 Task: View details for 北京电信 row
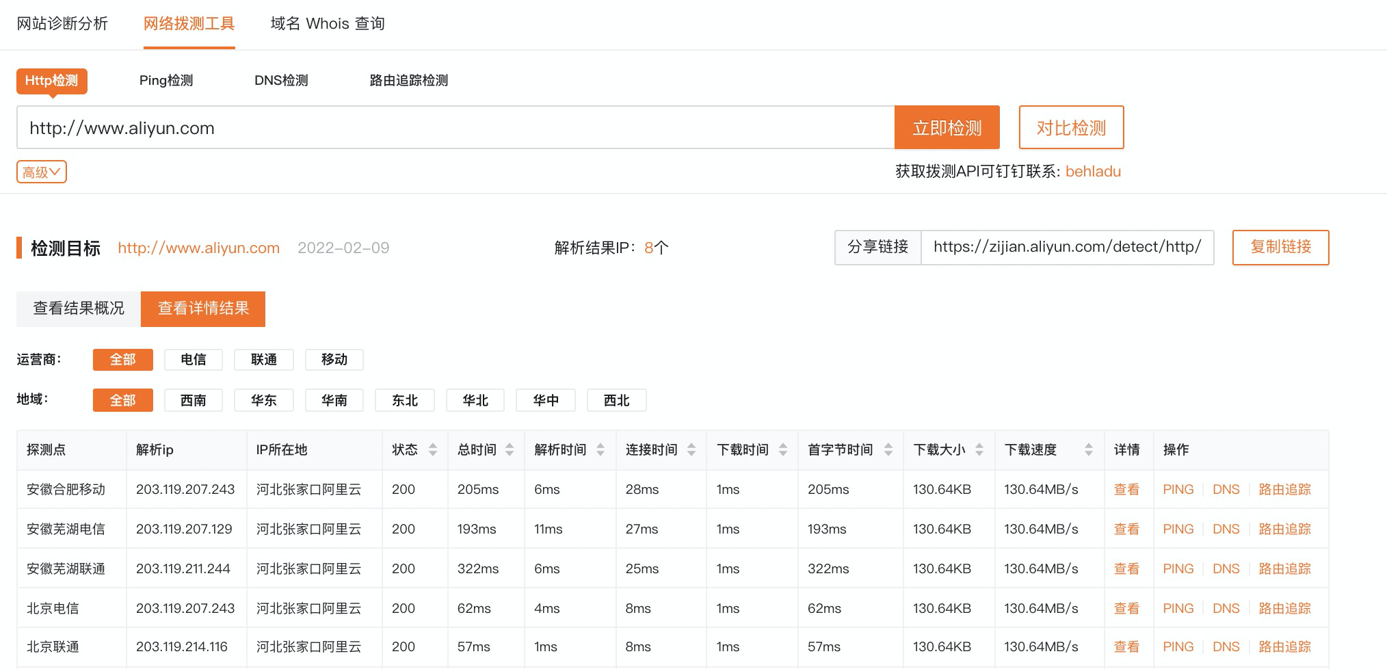pos(1126,608)
